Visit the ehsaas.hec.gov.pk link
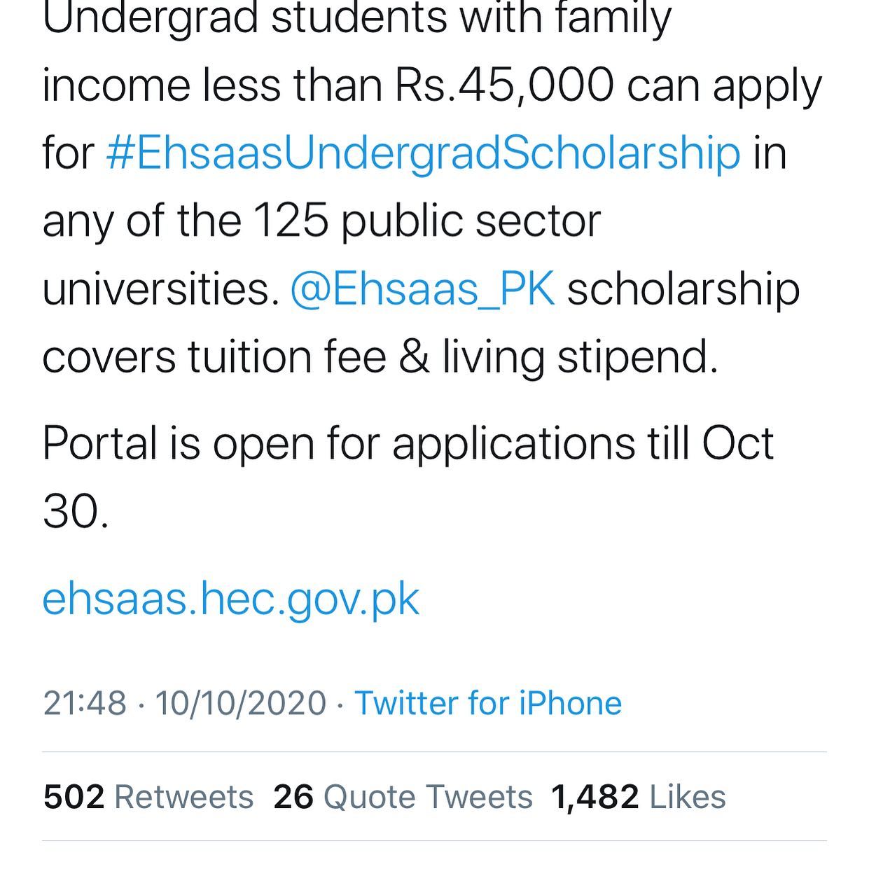 (231, 599)
